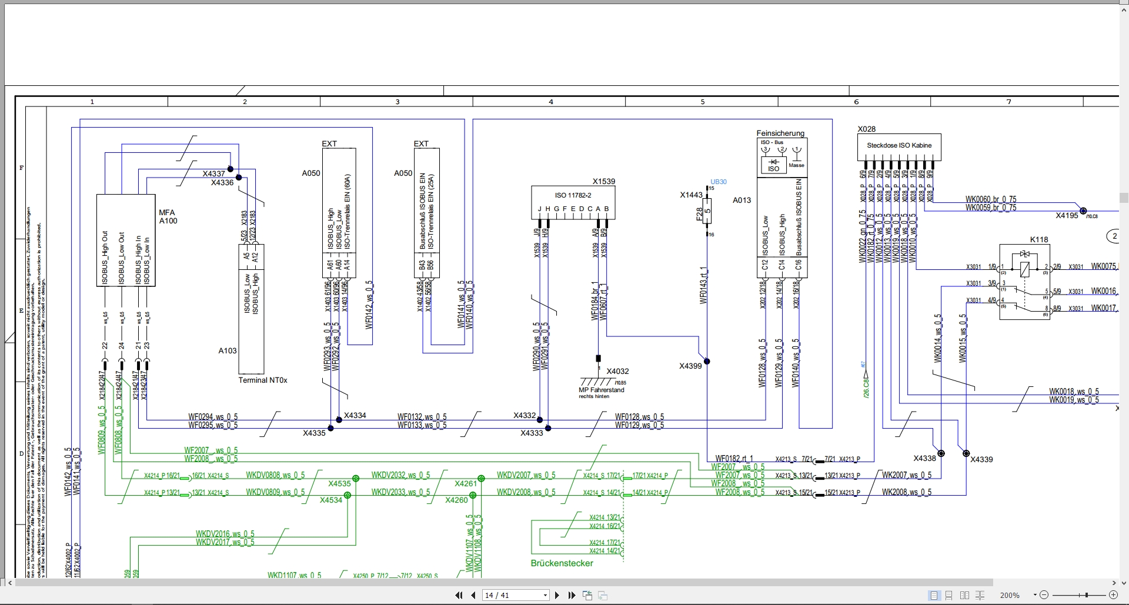
Task: Click the 'Steckdose ISO Kabine' label
Action: [x=899, y=145]
